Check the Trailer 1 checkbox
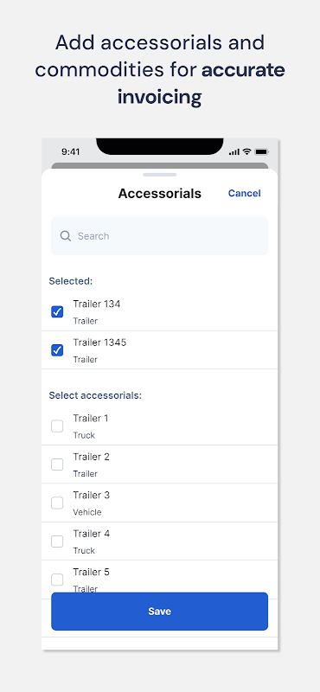 57,426
